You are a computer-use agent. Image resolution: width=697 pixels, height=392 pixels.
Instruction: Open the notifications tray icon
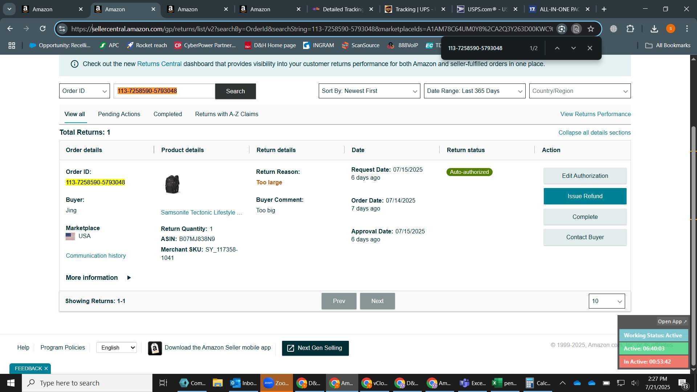[x=683, y=383]
